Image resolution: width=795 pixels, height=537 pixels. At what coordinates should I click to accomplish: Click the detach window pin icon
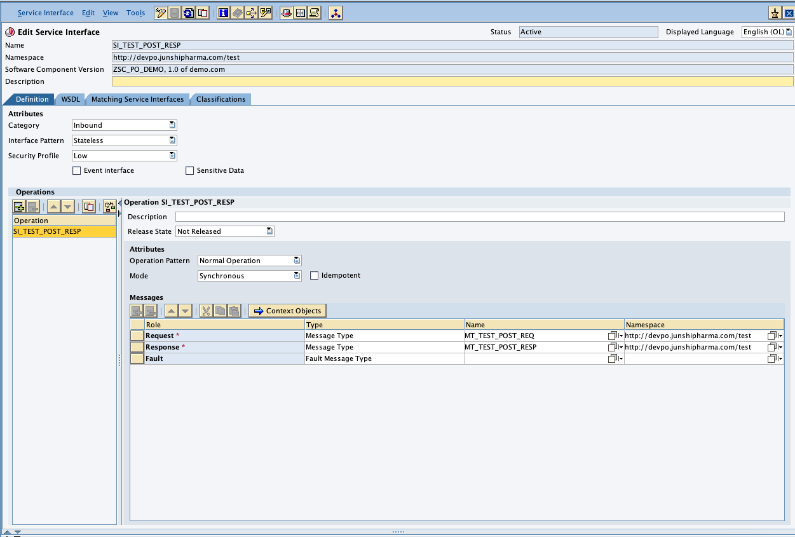pyautogui.click(x=775, y=13)
